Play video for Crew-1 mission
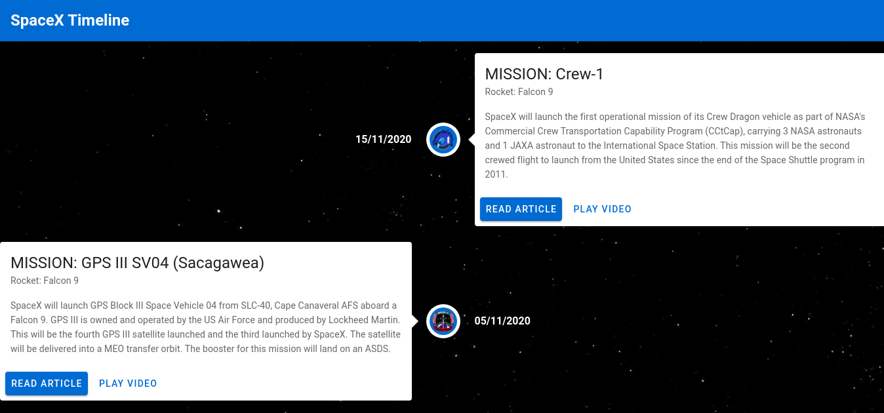 [x=602, y=209]
